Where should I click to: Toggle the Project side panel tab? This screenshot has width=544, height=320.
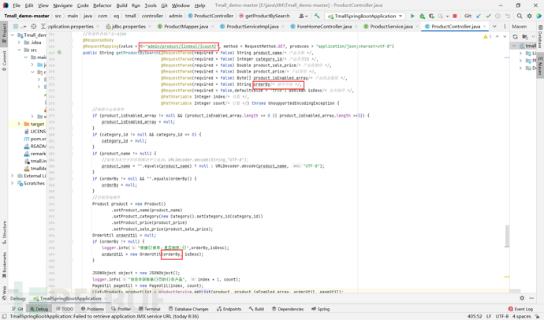click(x=4, y=33)
